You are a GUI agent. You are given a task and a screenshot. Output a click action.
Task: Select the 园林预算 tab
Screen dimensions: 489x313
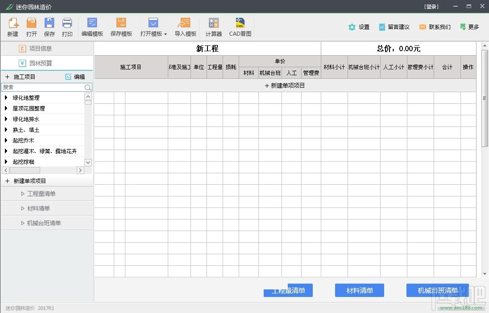point(40,63)
